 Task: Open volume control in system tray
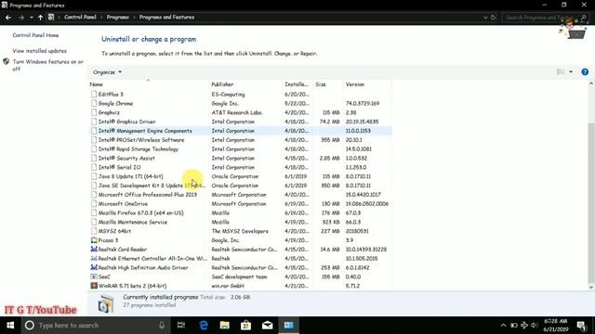tap(535, 326)
